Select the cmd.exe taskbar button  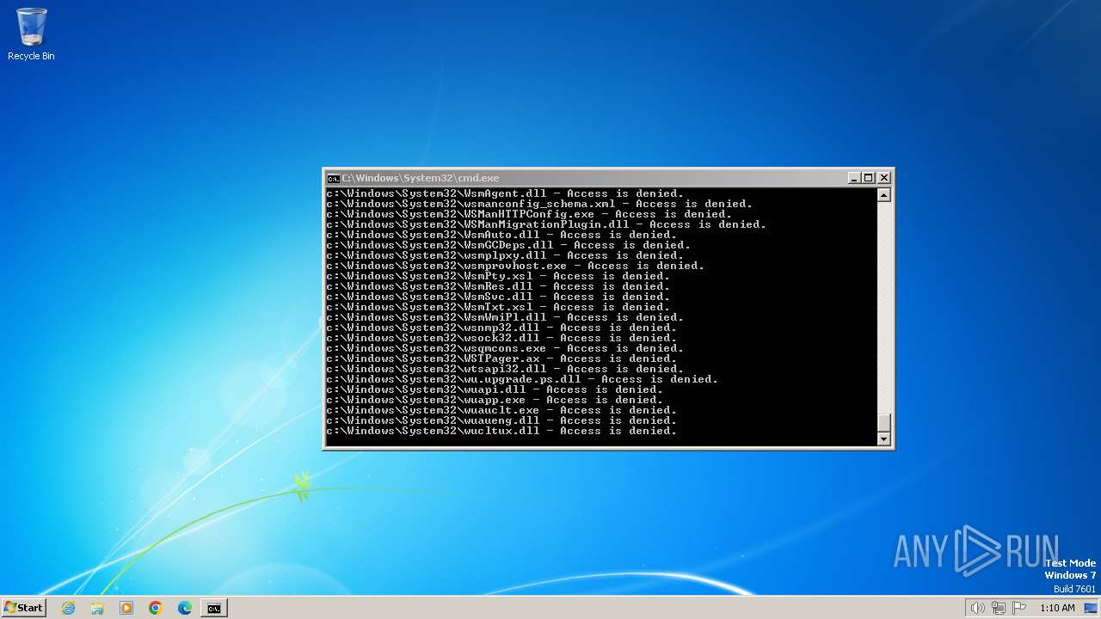[213, 608]
